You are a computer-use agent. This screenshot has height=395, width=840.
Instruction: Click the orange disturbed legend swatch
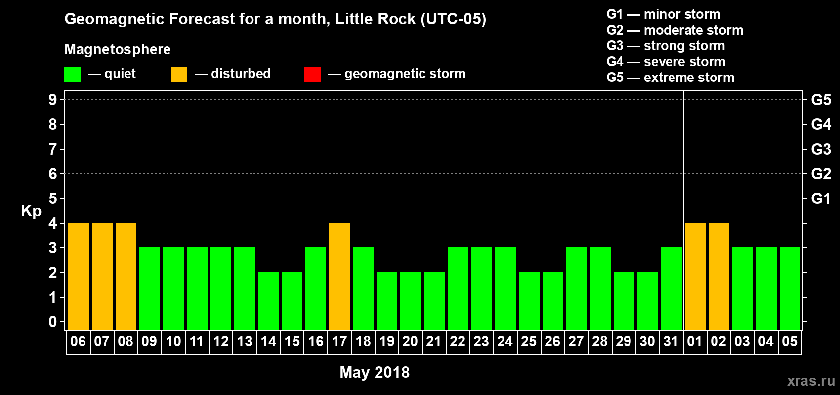coord(179,75)
